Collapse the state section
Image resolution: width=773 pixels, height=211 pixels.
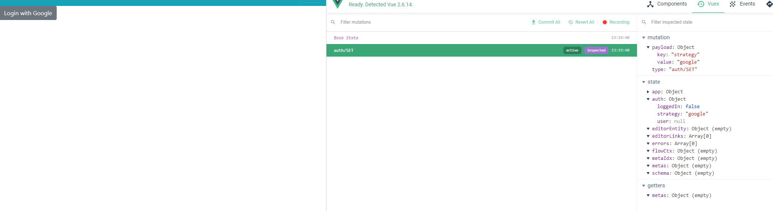pyautogui.click(x=644, y=82)
